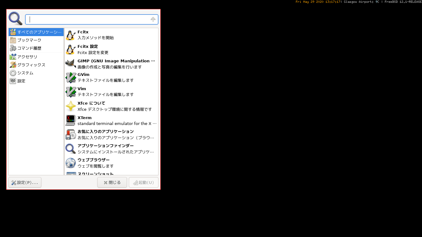
Task: Select the Fcitx penguin icon entry
Action: click(70, 35)
